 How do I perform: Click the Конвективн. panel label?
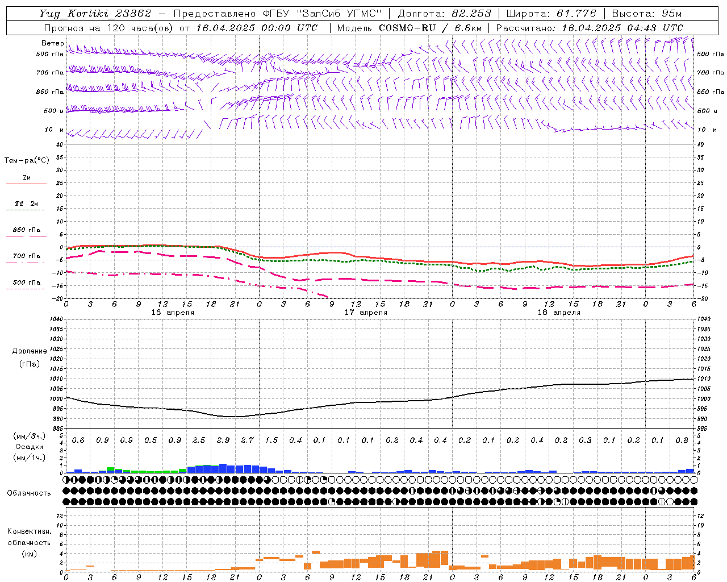point(29,531)
